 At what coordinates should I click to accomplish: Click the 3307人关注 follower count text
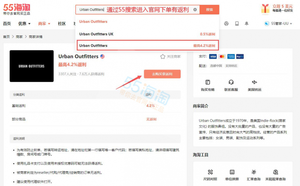pos(67,74)
